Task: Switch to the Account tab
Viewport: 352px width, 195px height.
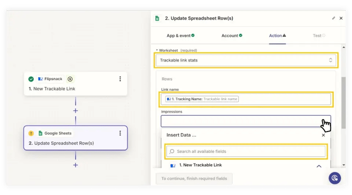Action: pyautogui.click(x=232, y=36)
